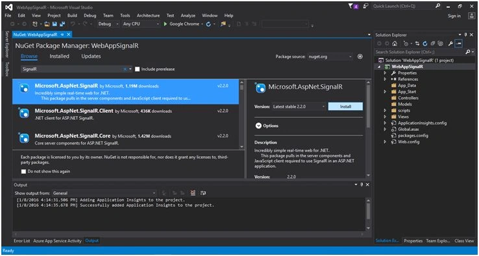The width and height of the screenshot is (479, 256).
Task: Toggle word wrap in Output panel
Action: click(x=203, y=193)
